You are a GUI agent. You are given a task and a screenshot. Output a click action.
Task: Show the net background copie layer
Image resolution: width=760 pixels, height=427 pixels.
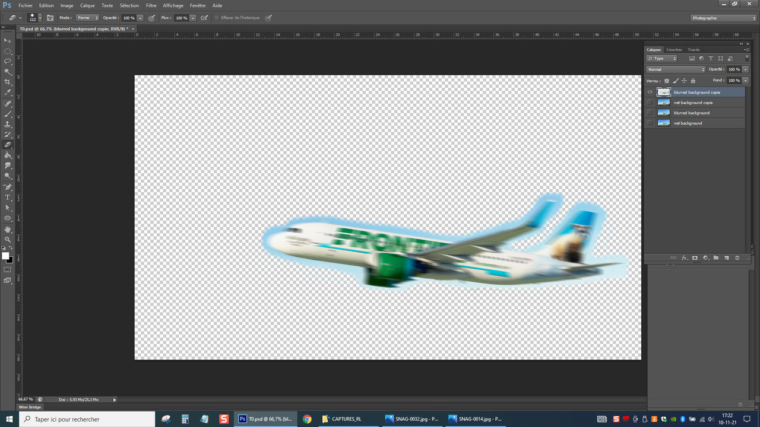click(650, 103)
